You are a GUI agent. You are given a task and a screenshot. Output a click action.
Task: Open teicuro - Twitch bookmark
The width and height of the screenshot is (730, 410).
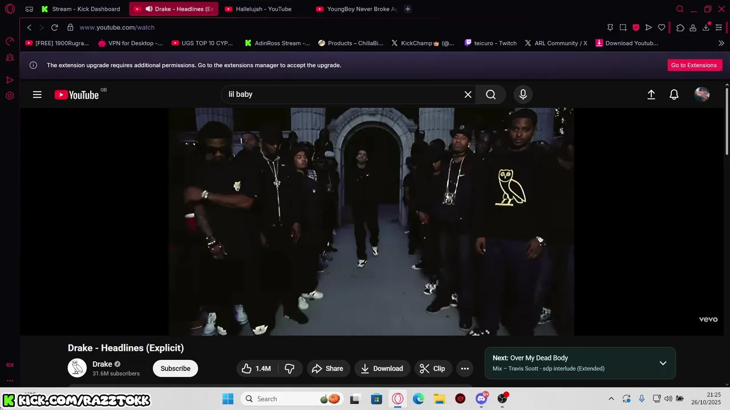coord(490,43)
